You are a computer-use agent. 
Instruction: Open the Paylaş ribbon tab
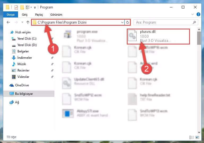[39, 15]
